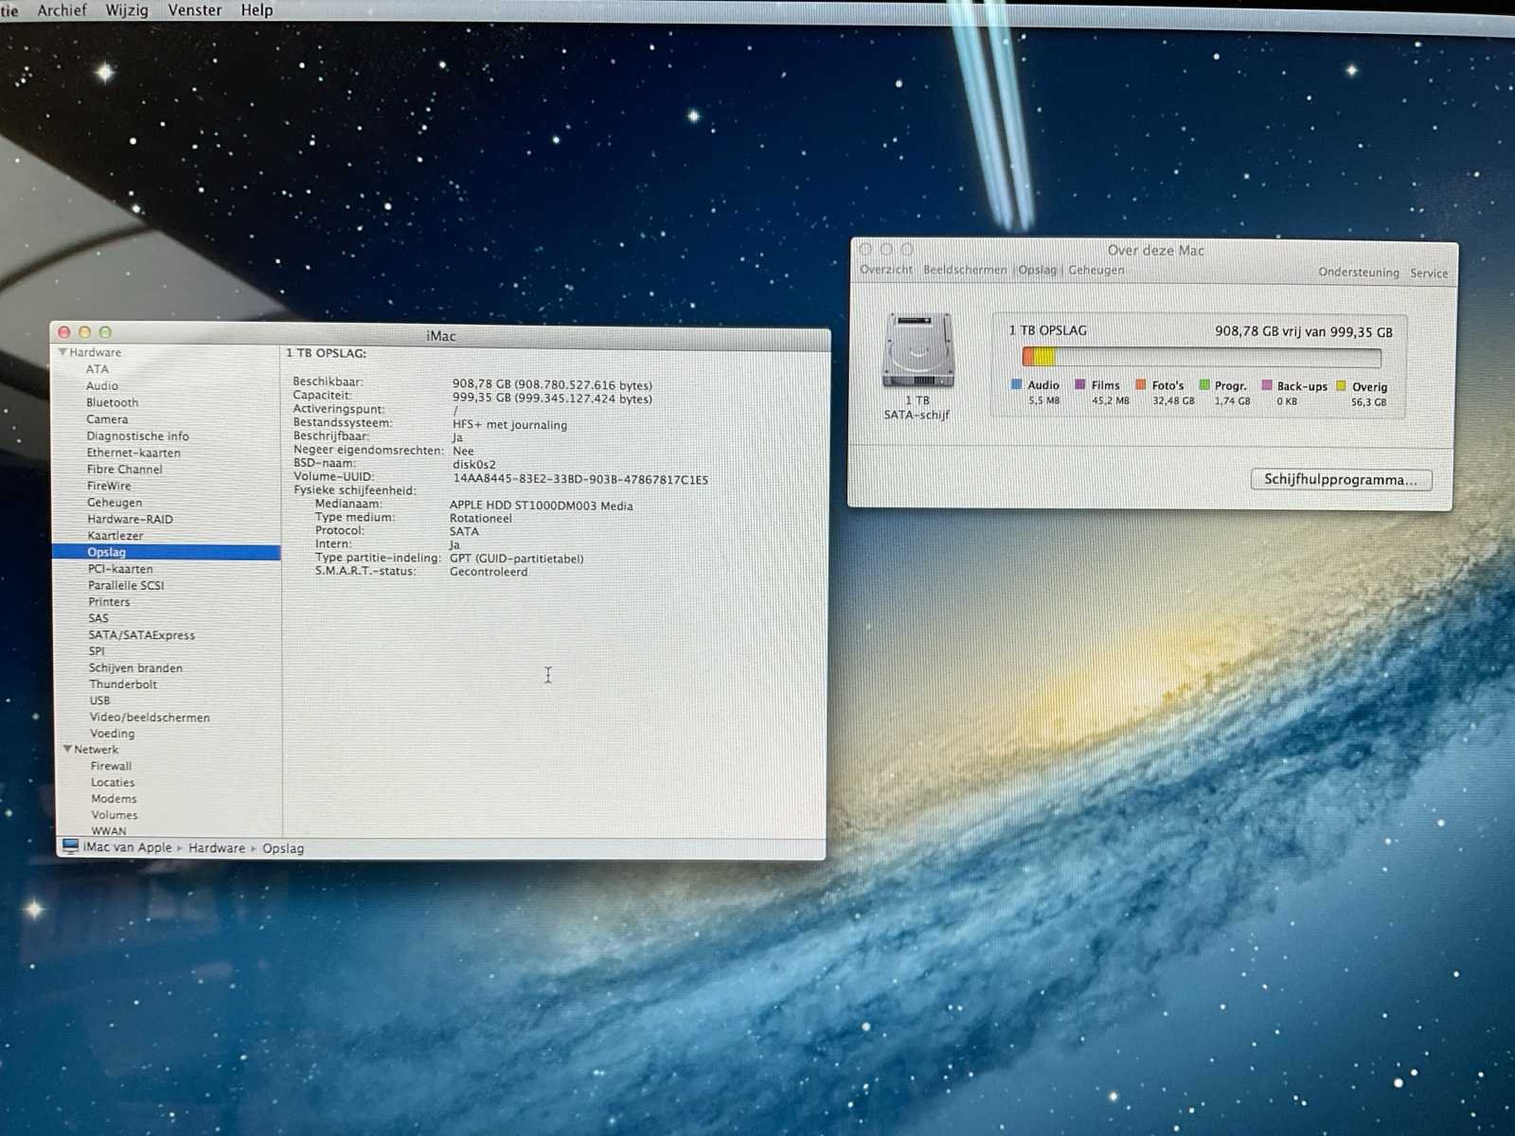This screenshot has height=1136, width=1515.
Task: Click the iMac computer icon in path bar
Action: [70, 846]
